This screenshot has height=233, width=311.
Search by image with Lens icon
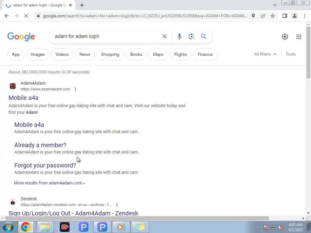coord(191,36)
